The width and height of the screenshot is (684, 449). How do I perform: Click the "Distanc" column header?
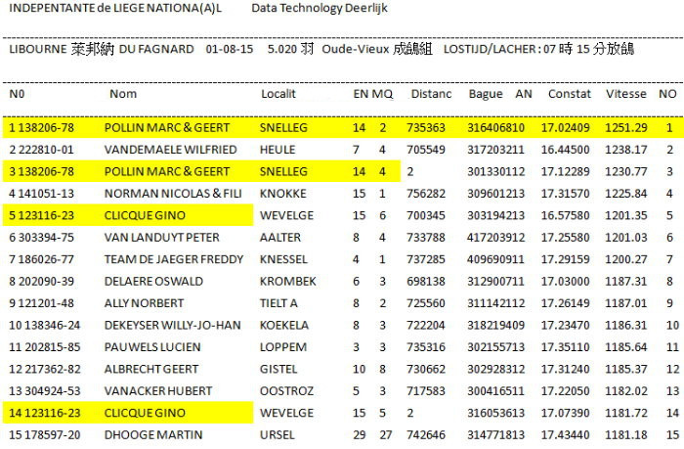(x=431, y=94)
